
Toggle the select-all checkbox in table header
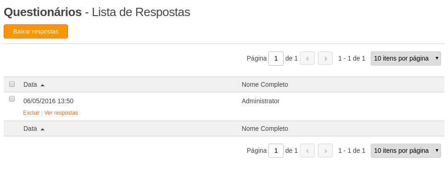pos(12,84)
